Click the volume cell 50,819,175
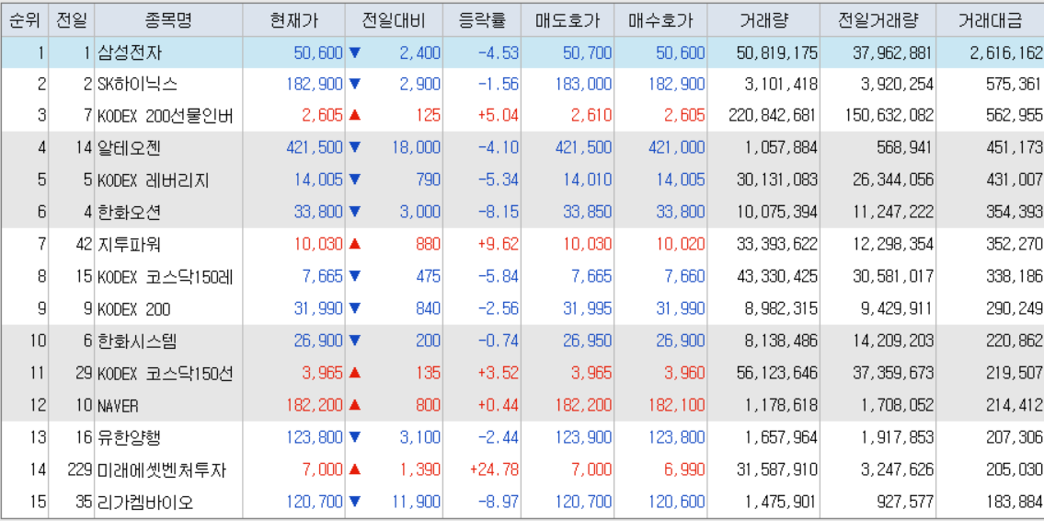The image size is (1044, 521). [776, 52]
